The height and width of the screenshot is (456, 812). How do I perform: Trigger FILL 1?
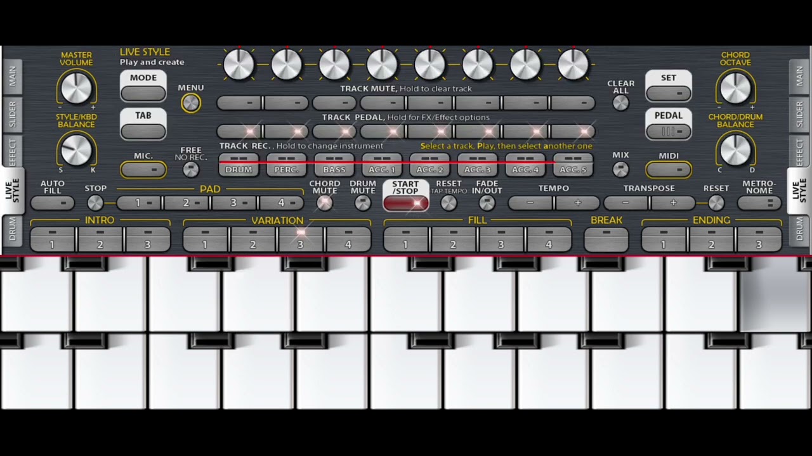click(x=406, y=239)
